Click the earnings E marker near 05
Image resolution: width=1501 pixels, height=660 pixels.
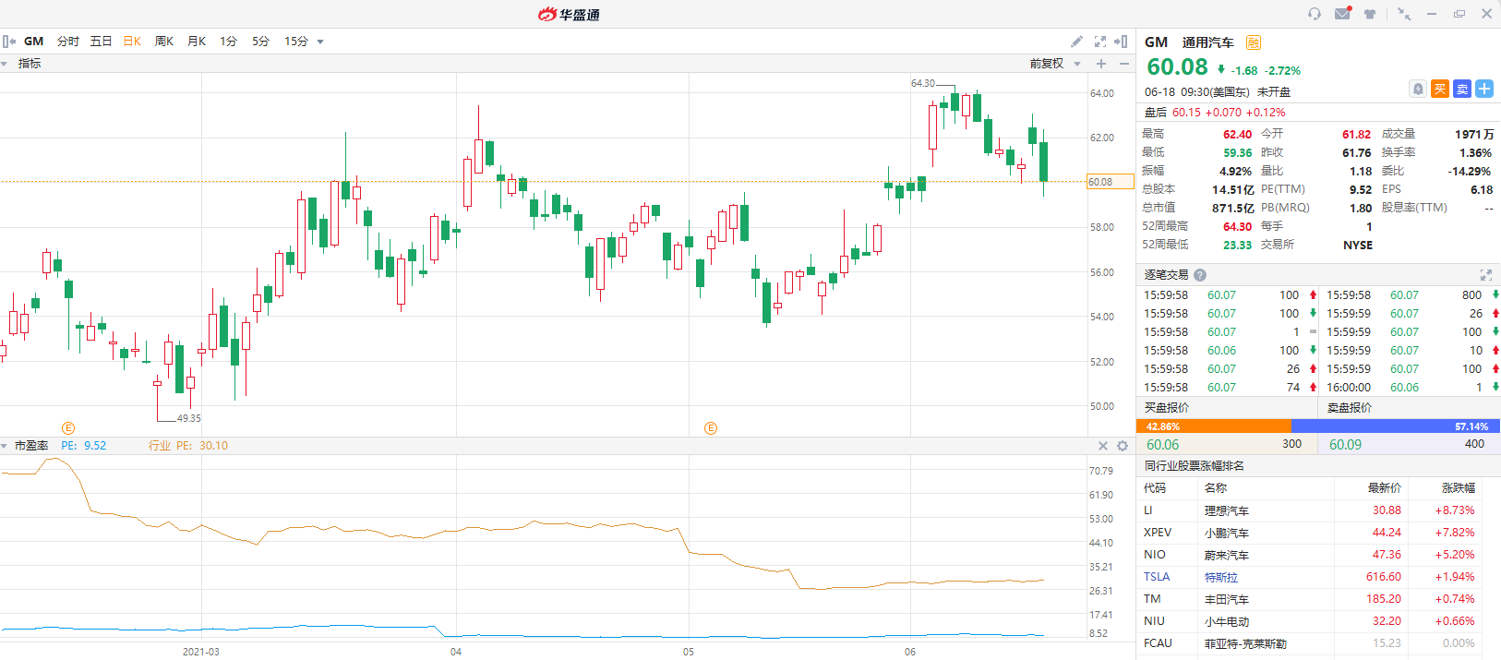coord(711,428)
